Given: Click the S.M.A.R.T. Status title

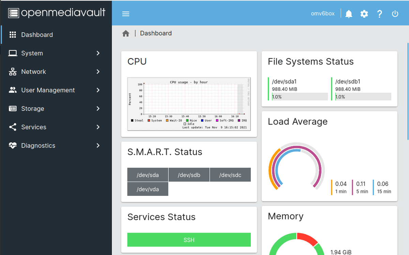Looking at the screenshot, I should click(165, 152).
